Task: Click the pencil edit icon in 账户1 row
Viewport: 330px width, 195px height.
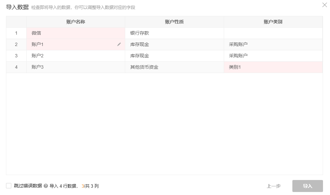Action: tap(119, 44)
